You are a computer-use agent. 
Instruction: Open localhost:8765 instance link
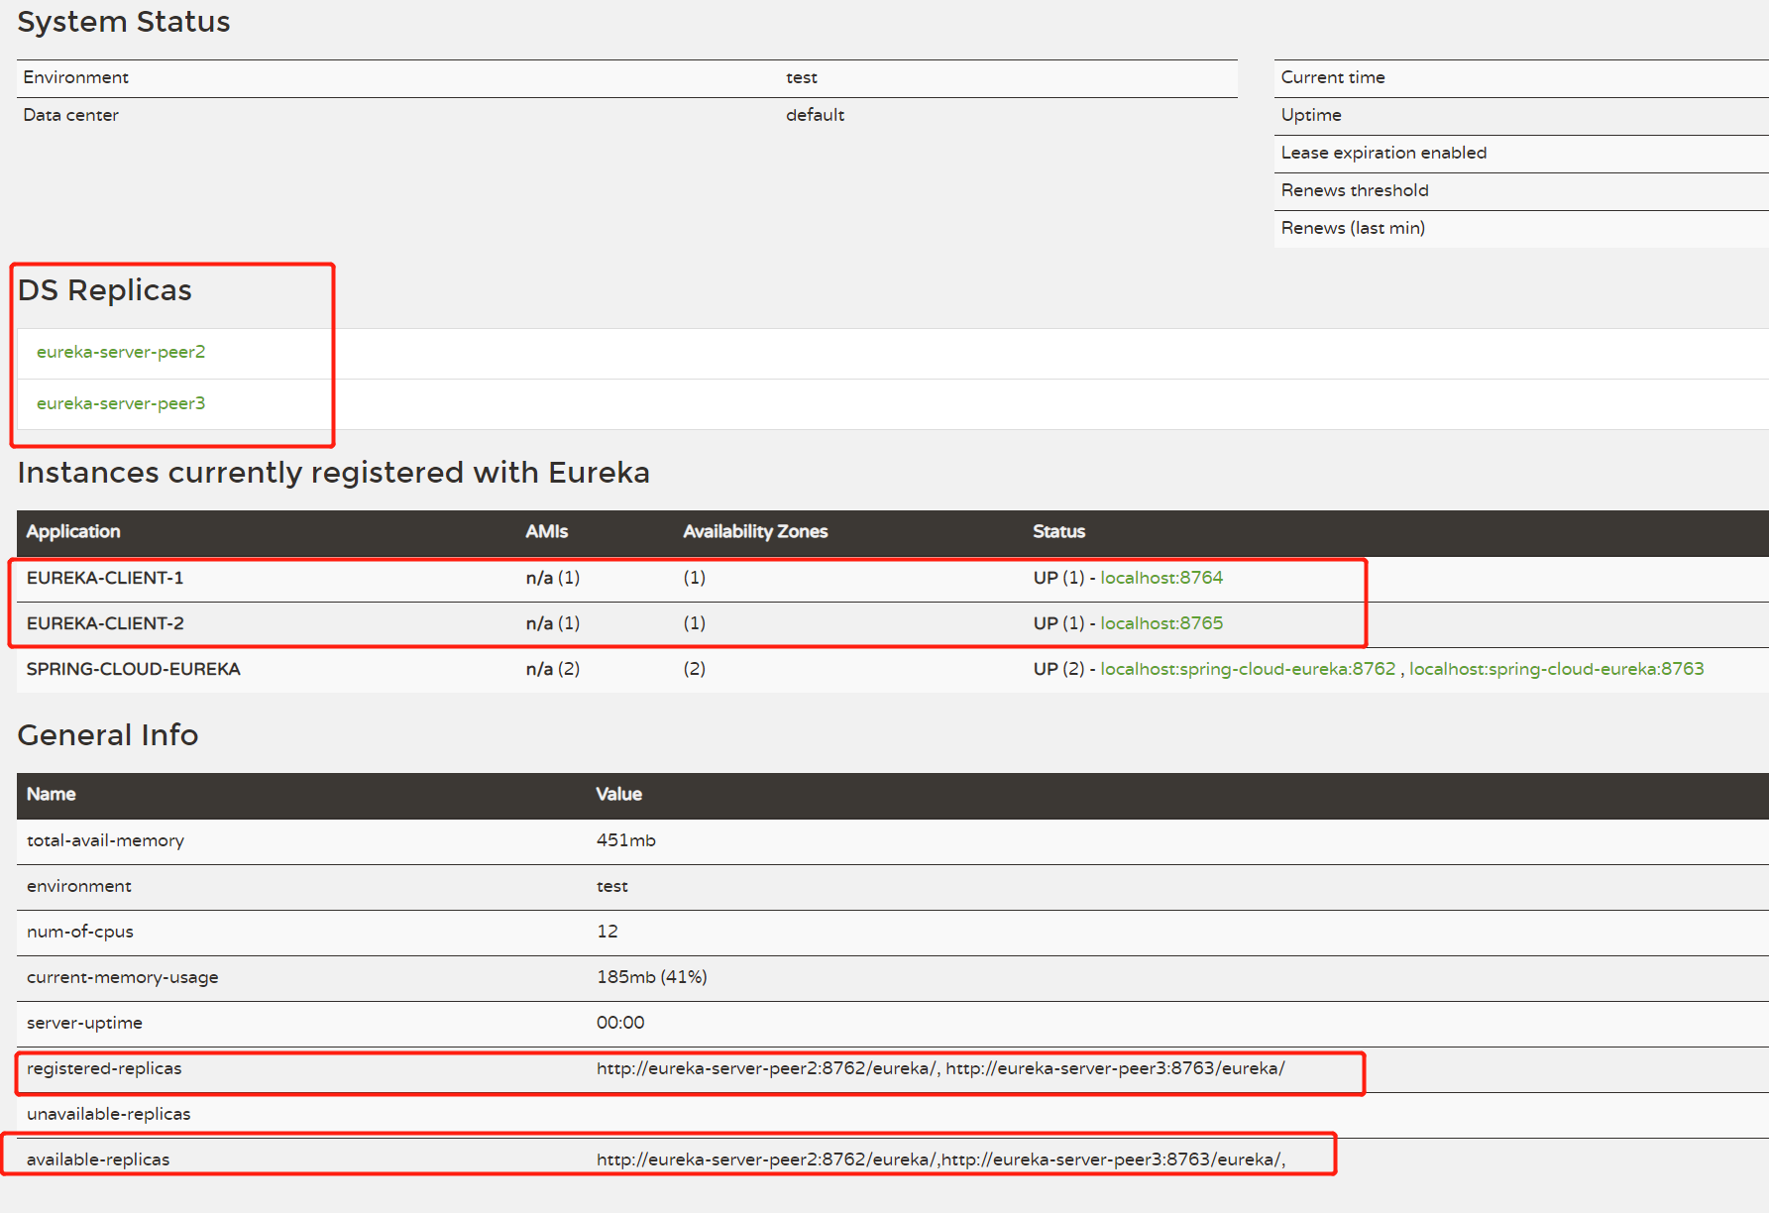1161,623
